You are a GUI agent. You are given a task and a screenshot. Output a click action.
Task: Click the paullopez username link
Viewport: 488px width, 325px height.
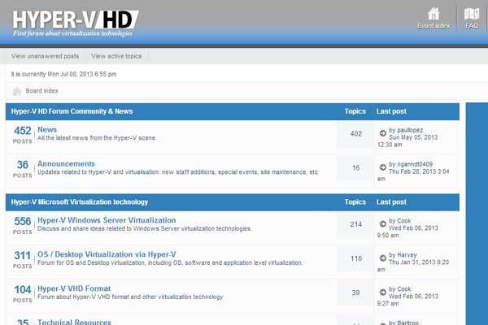click(410, 130)
